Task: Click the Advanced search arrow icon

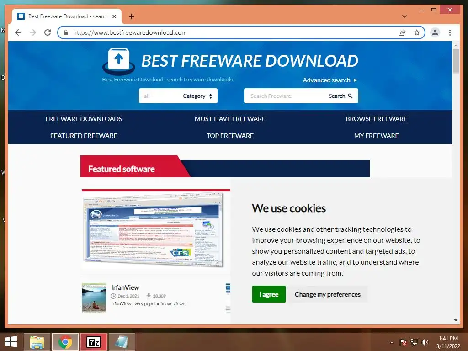Action: 356,80
